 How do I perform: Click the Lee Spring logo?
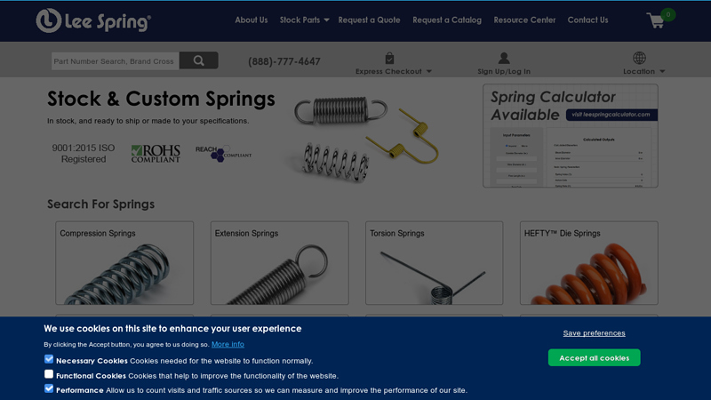tap(93, 20)
